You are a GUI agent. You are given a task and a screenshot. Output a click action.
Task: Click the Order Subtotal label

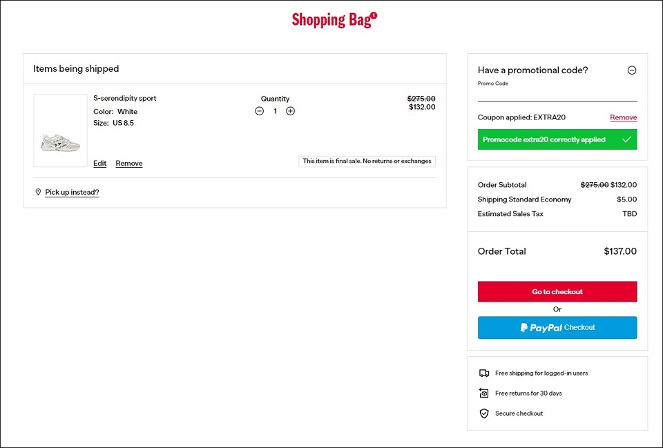[x=502, y=185]
